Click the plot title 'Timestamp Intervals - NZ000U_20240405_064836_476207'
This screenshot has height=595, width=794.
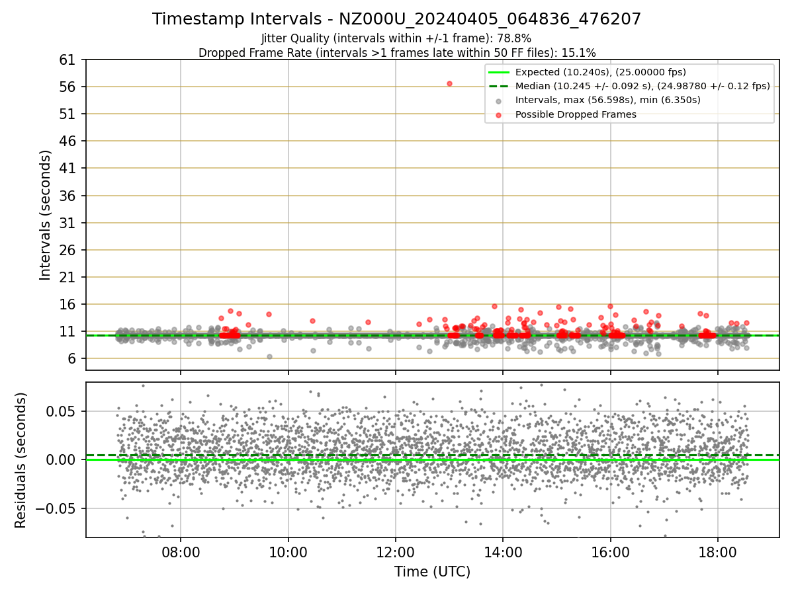point(396,19)
